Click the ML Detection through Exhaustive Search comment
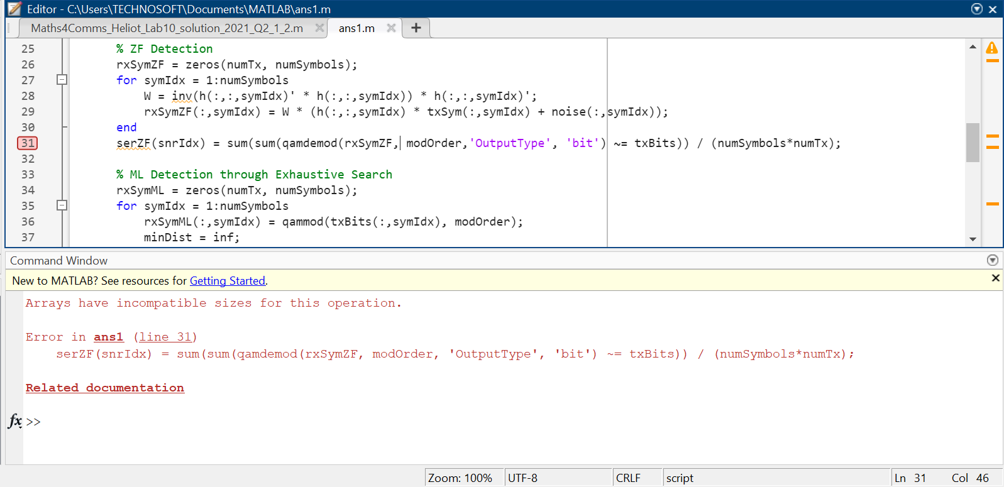Screen dimensions: 1004x487 [254, 174]
